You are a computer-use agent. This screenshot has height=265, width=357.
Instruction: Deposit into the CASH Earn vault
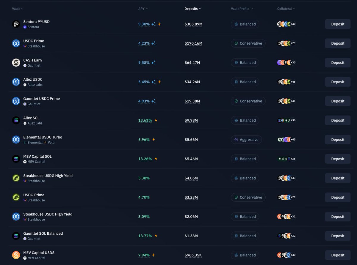(x=338, y=63)
